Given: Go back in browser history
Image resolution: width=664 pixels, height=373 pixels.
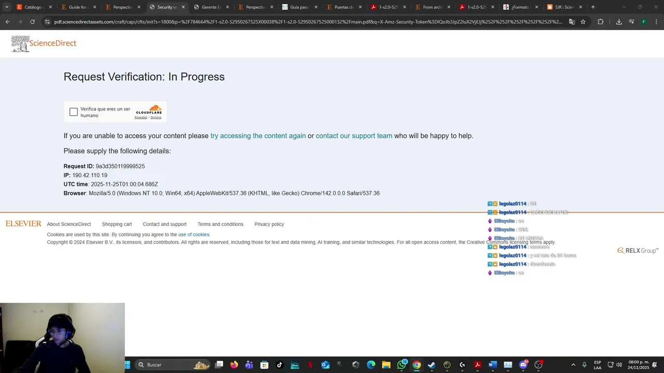Looking at the screenshot, I should (x=7, y=22).
